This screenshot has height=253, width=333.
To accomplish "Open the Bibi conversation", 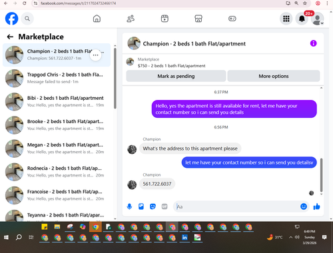I will click(x=57, y=101).
